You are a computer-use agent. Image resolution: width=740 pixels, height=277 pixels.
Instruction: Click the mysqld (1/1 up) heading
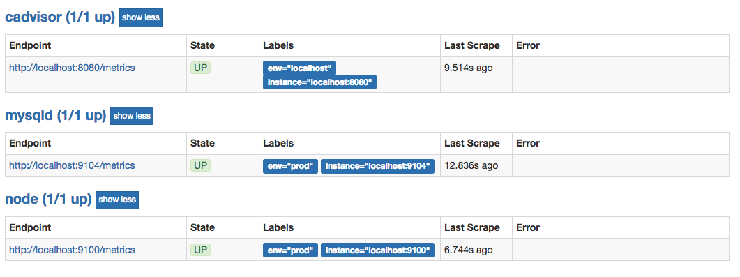55,115
